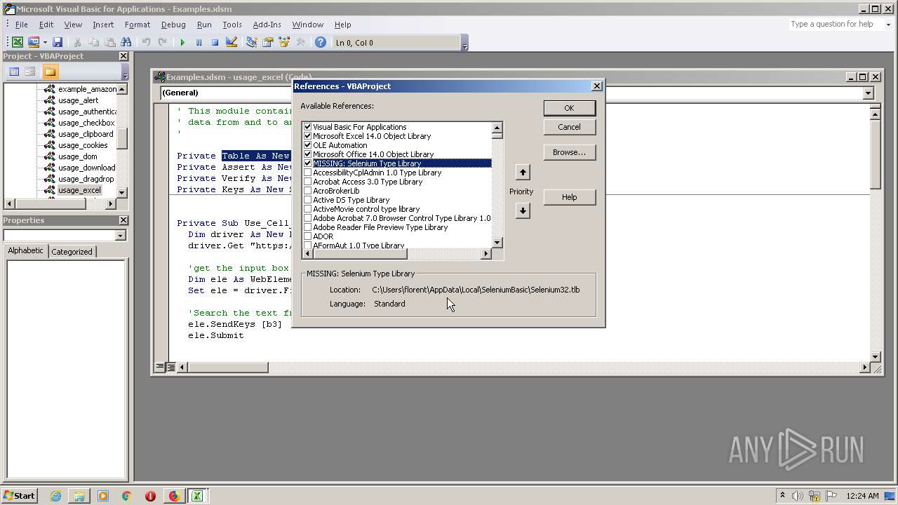Viewport: 898px width, 505px height.
Task: Switch to Procedure View in code window
Action: 160,367
